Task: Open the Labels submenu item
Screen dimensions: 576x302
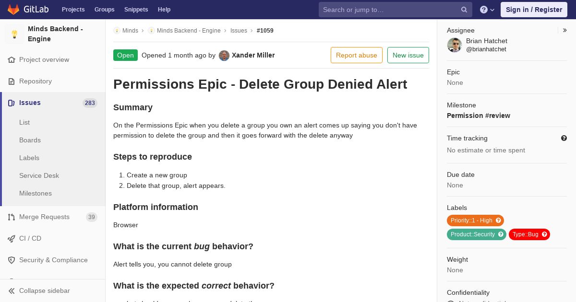Action: pos(29,158)
